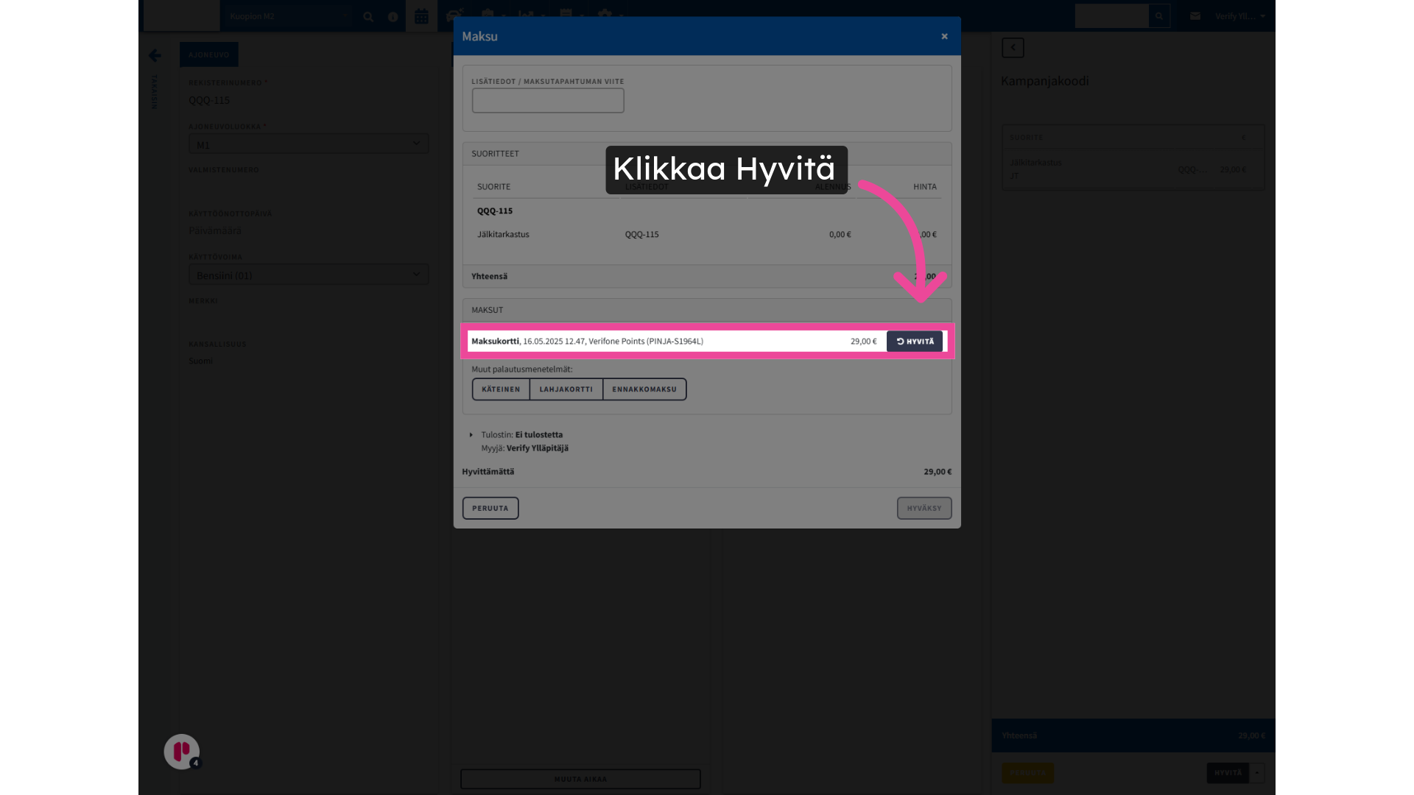Click the Jälkitarkastus row in the right panel

coord(1133,169)
